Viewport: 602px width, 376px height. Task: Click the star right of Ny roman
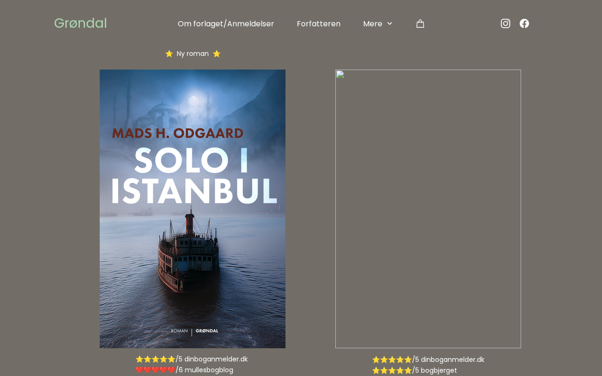point(216,54)
